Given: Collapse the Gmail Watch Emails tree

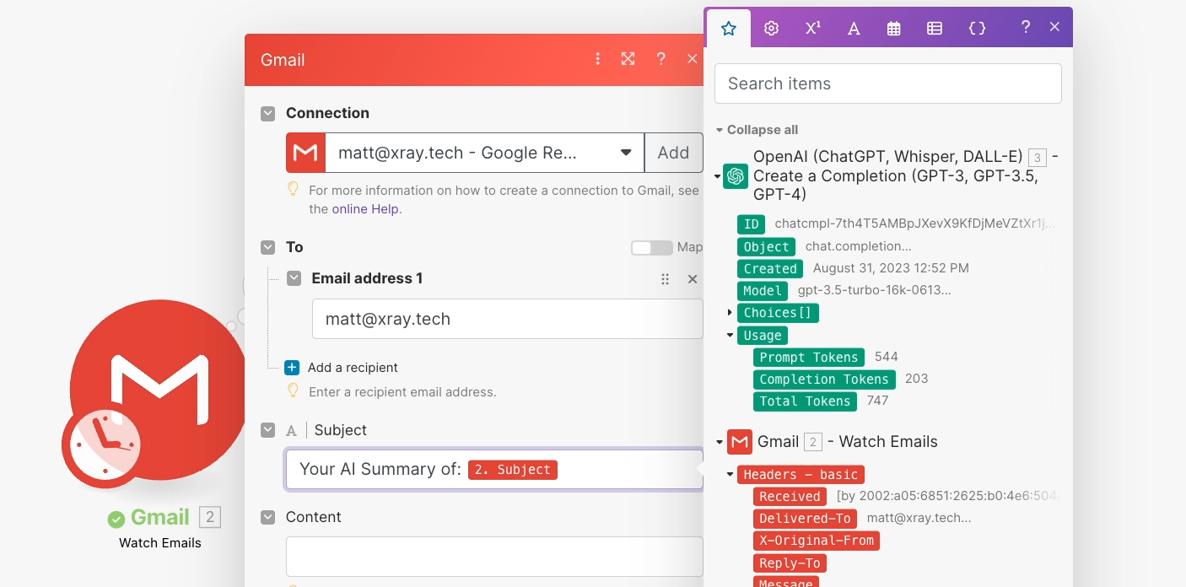Looking at the screenshot, I should pos(719,442).
